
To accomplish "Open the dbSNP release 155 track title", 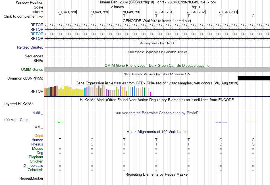I will 157,74.
